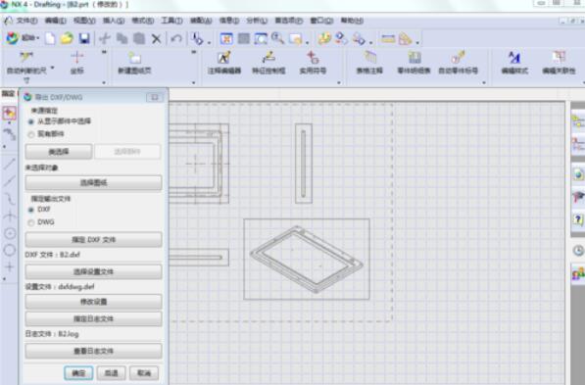Select 'Select from displayed part' radio option
The width and height of the screenshot is (585, 385).
pos(31,121)
